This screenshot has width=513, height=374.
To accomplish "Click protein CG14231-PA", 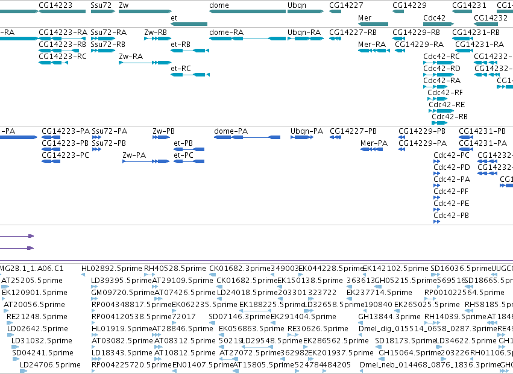I will point(466,149).
